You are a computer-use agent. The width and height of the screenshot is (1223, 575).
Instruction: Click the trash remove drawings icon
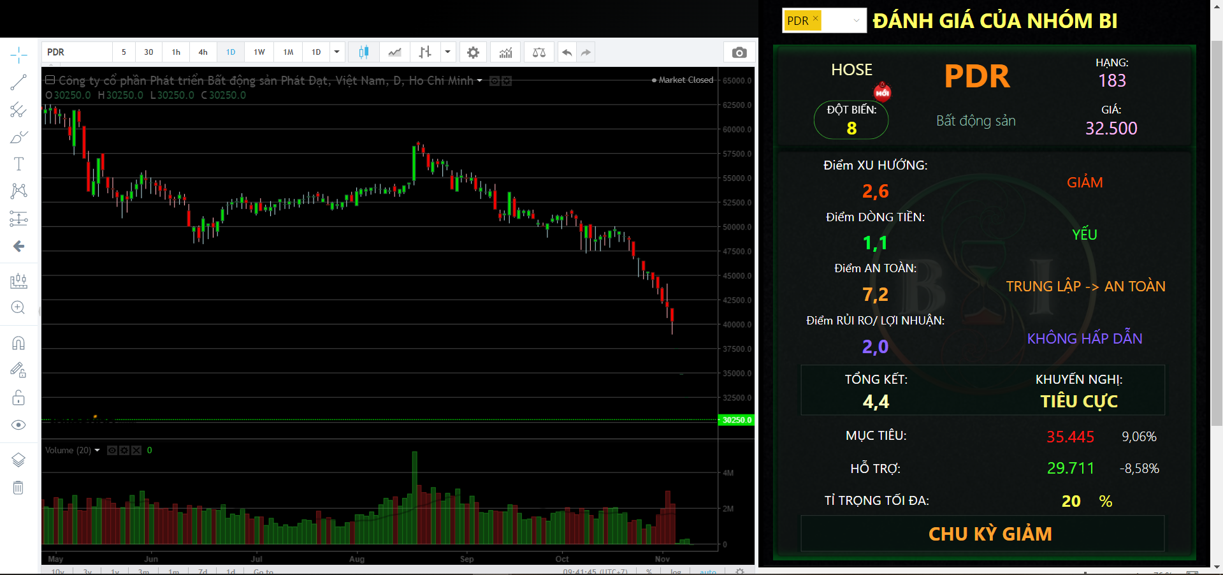click(18, 488)
